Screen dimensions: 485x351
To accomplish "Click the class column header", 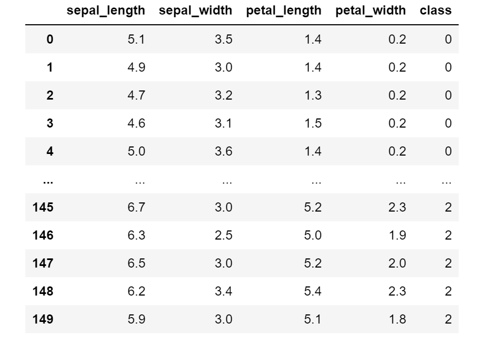I will coord(436,11).
